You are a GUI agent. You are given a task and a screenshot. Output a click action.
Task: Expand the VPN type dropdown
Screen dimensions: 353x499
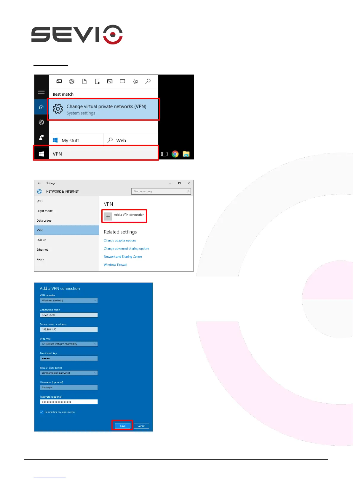[x=69, y=344]
